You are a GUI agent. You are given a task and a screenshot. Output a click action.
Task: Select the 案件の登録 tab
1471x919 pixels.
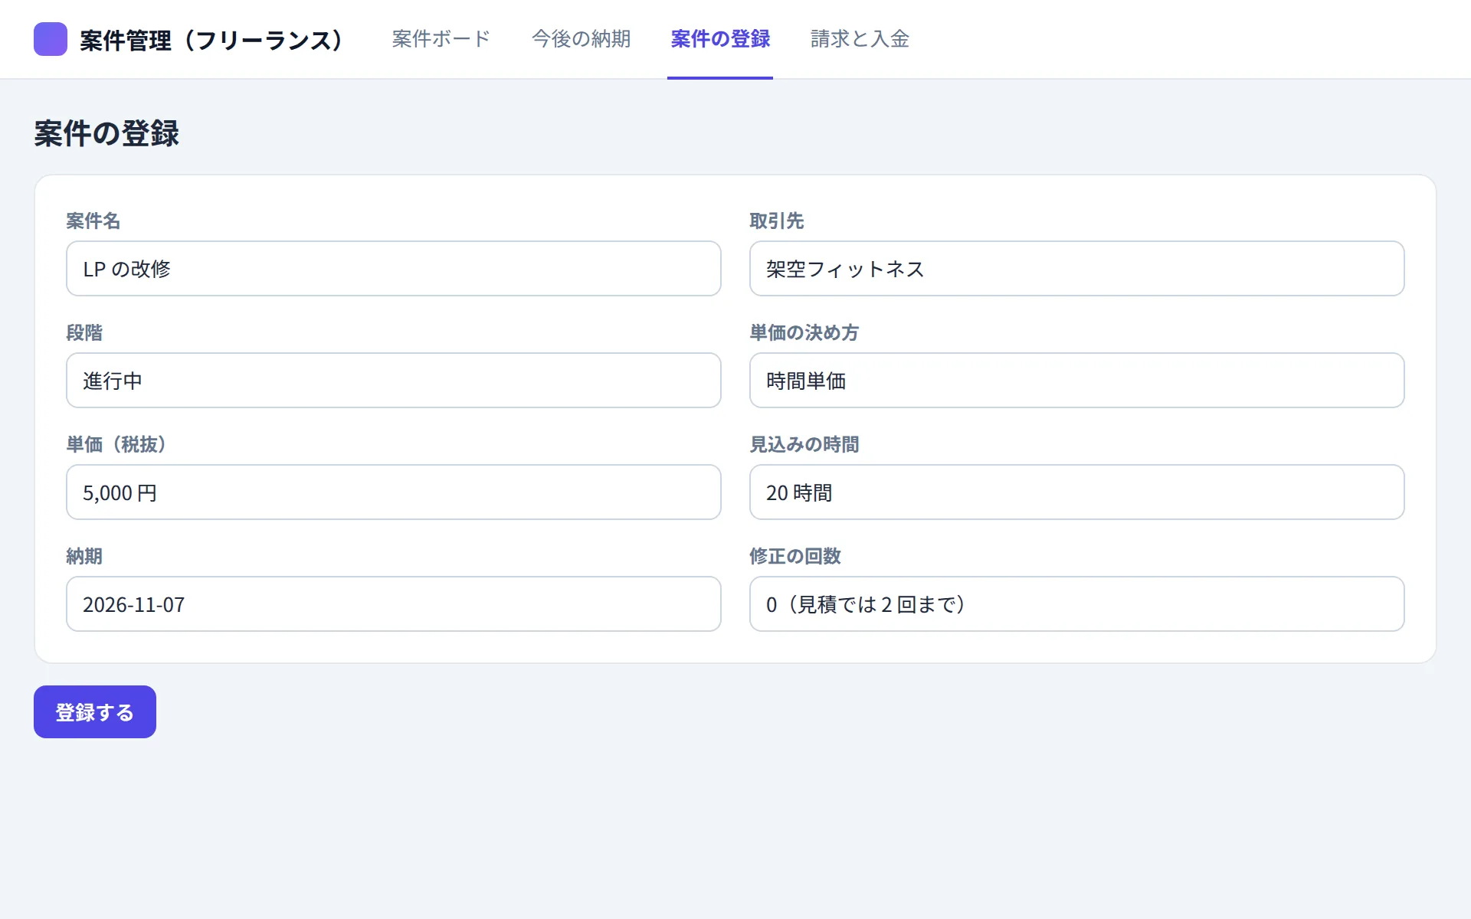click(x=720, y=39)
